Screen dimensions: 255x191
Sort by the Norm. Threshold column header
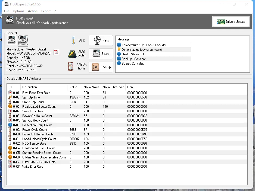pos(113,87)
